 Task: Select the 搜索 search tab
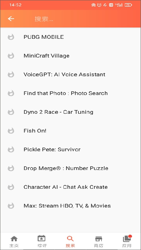pyautogui.click(x=70, y=241)
